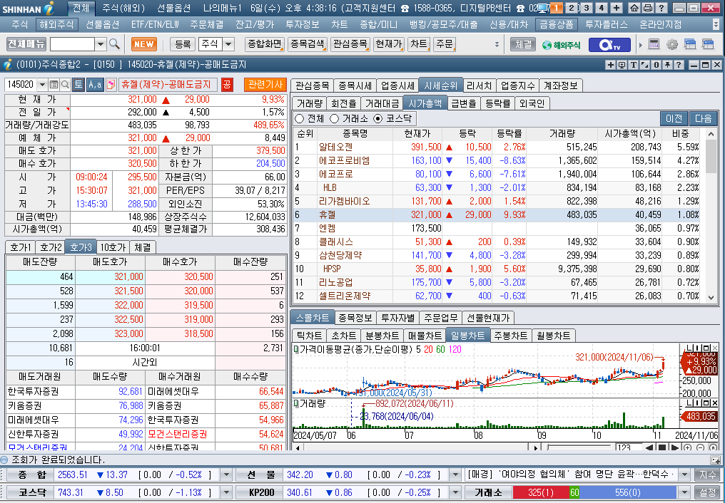Click the 전체메뉴 button

[26, 44]
